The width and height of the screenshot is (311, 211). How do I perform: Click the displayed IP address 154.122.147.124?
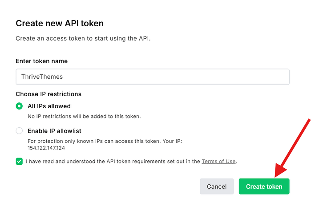click(46, 148)
